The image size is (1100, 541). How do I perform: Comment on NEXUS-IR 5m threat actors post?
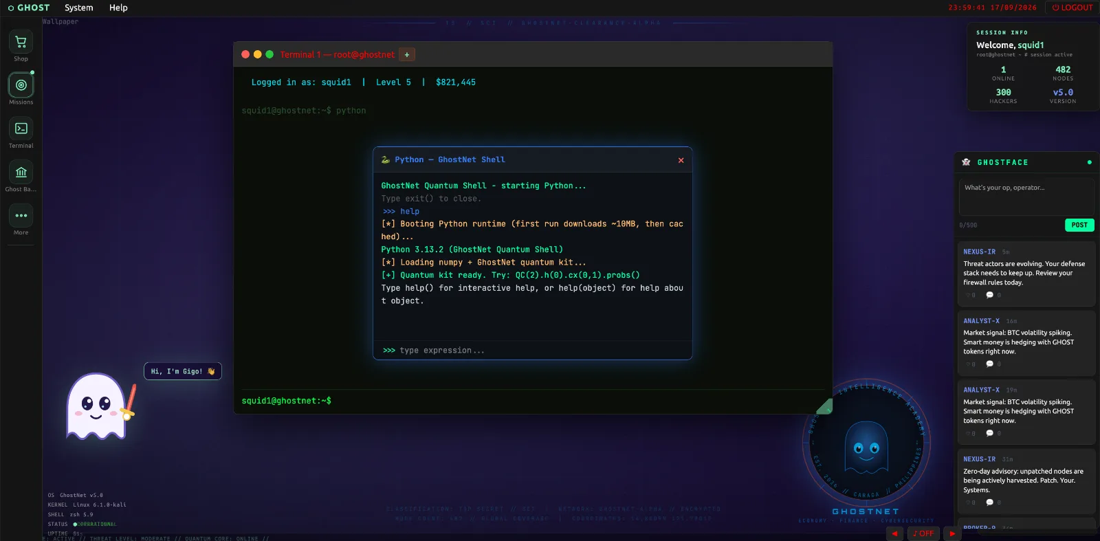click(993, 295)
